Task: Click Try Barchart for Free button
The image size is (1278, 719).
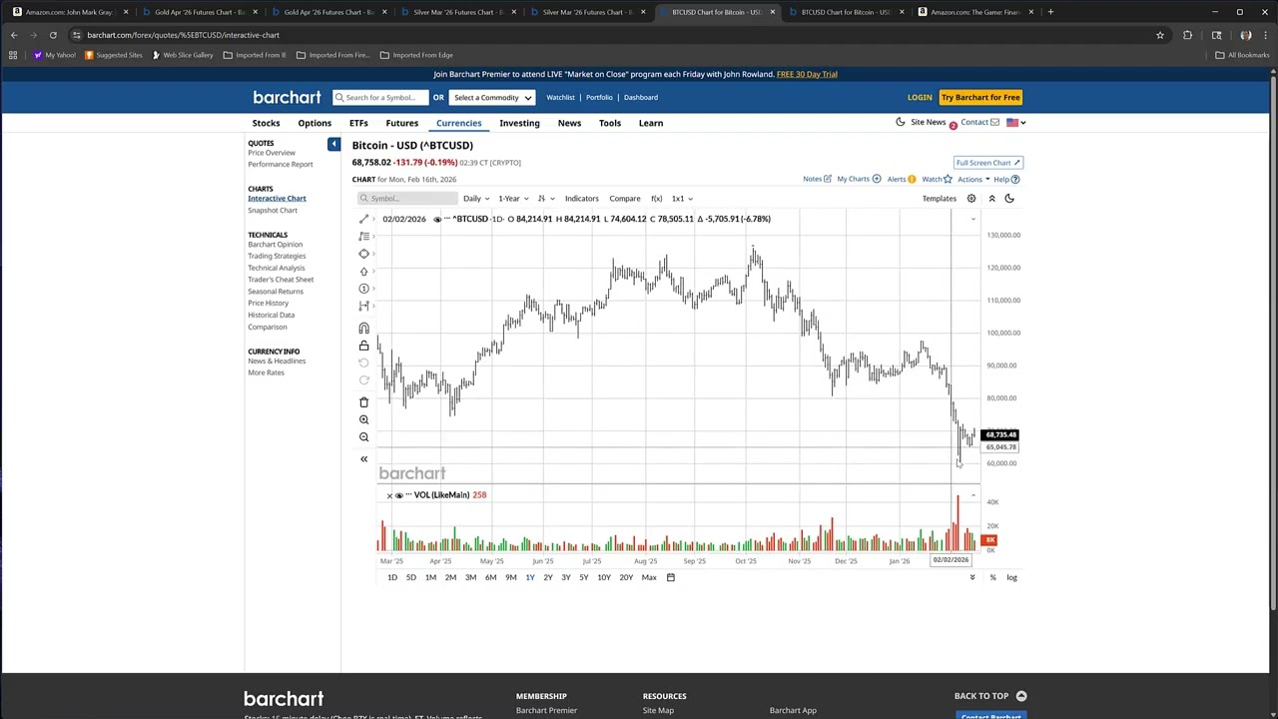Action: click(980, 98)
